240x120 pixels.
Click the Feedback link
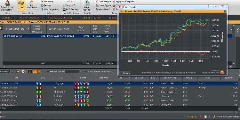192,117
